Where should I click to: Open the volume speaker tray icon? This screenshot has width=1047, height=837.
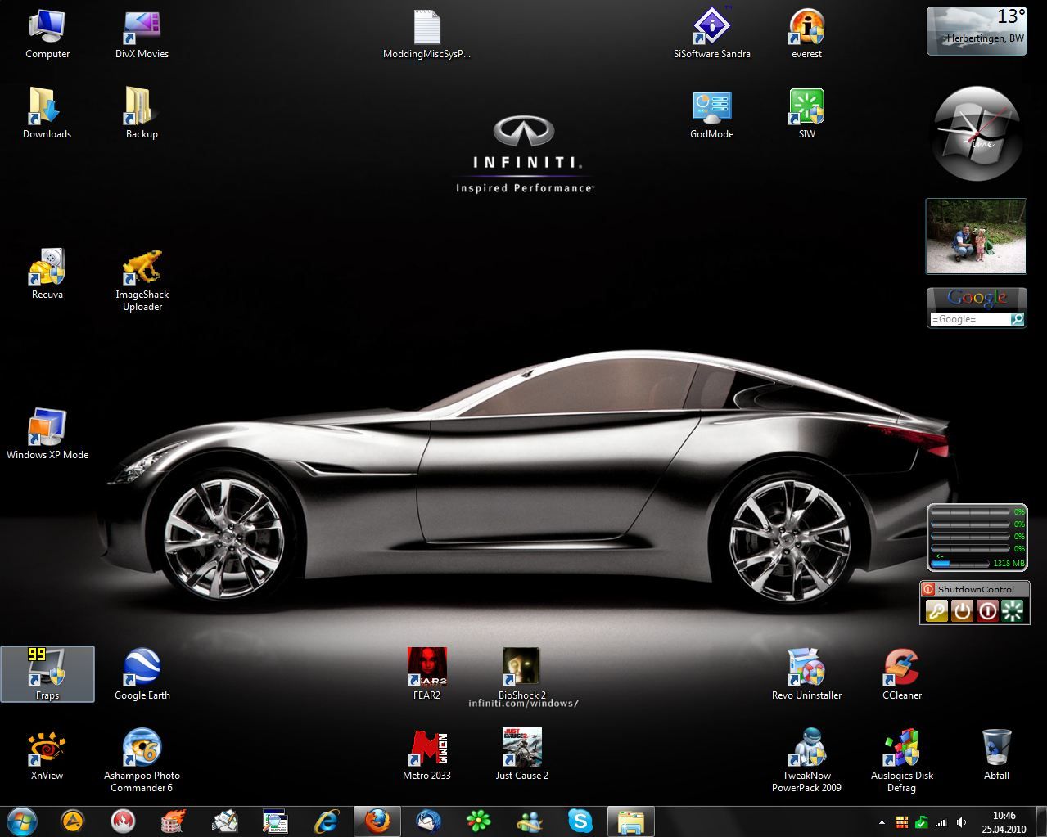[961, 821]
